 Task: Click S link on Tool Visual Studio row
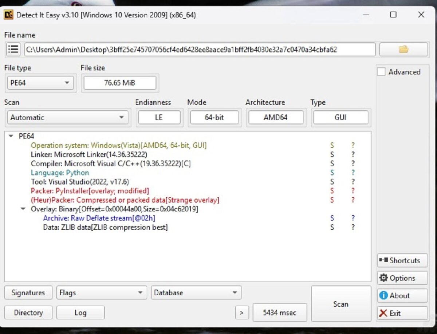tap(332, 182)
